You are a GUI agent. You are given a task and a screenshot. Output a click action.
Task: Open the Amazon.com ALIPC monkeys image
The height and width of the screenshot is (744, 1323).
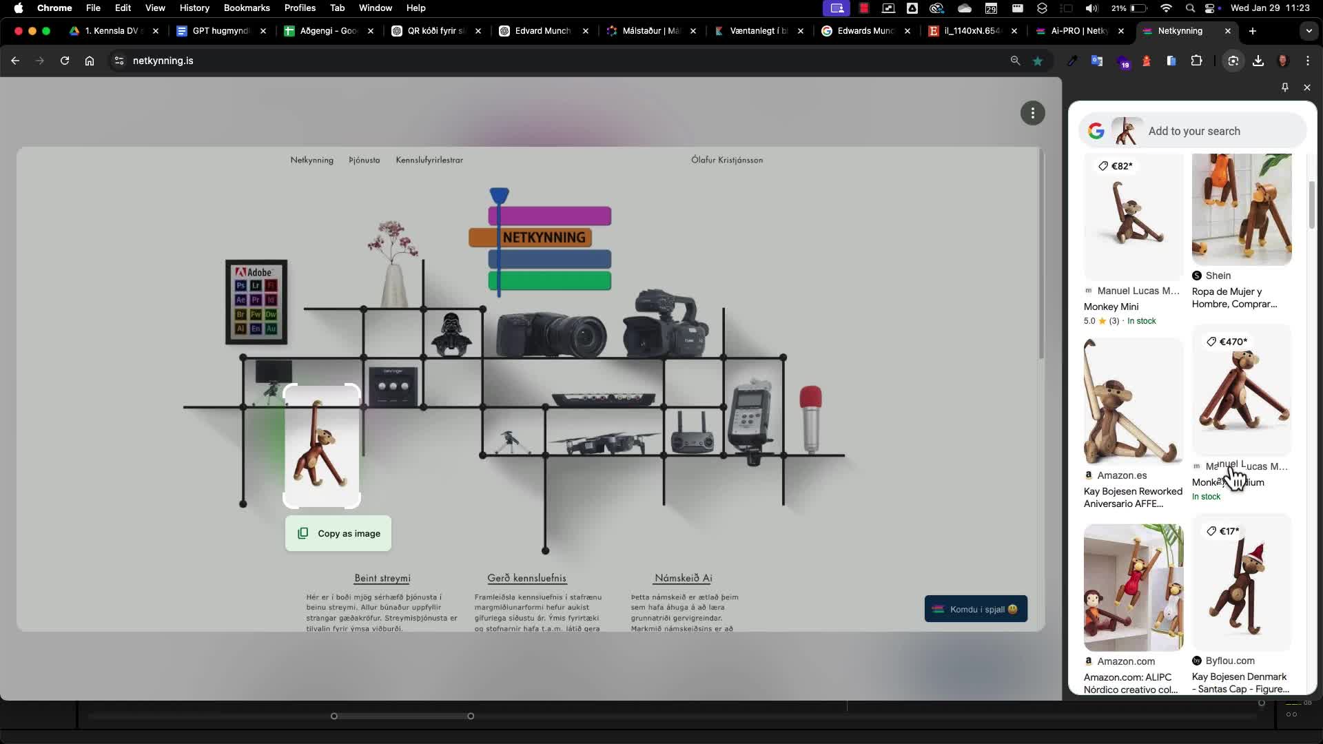[1134, 588]
